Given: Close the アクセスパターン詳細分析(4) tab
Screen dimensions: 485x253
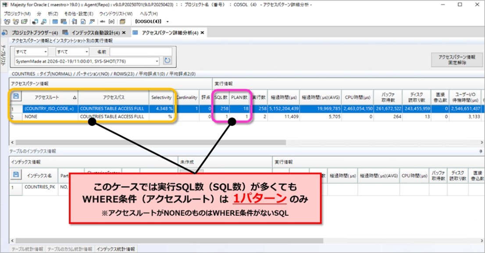Looking at the screenshot, I should point(203,33).
